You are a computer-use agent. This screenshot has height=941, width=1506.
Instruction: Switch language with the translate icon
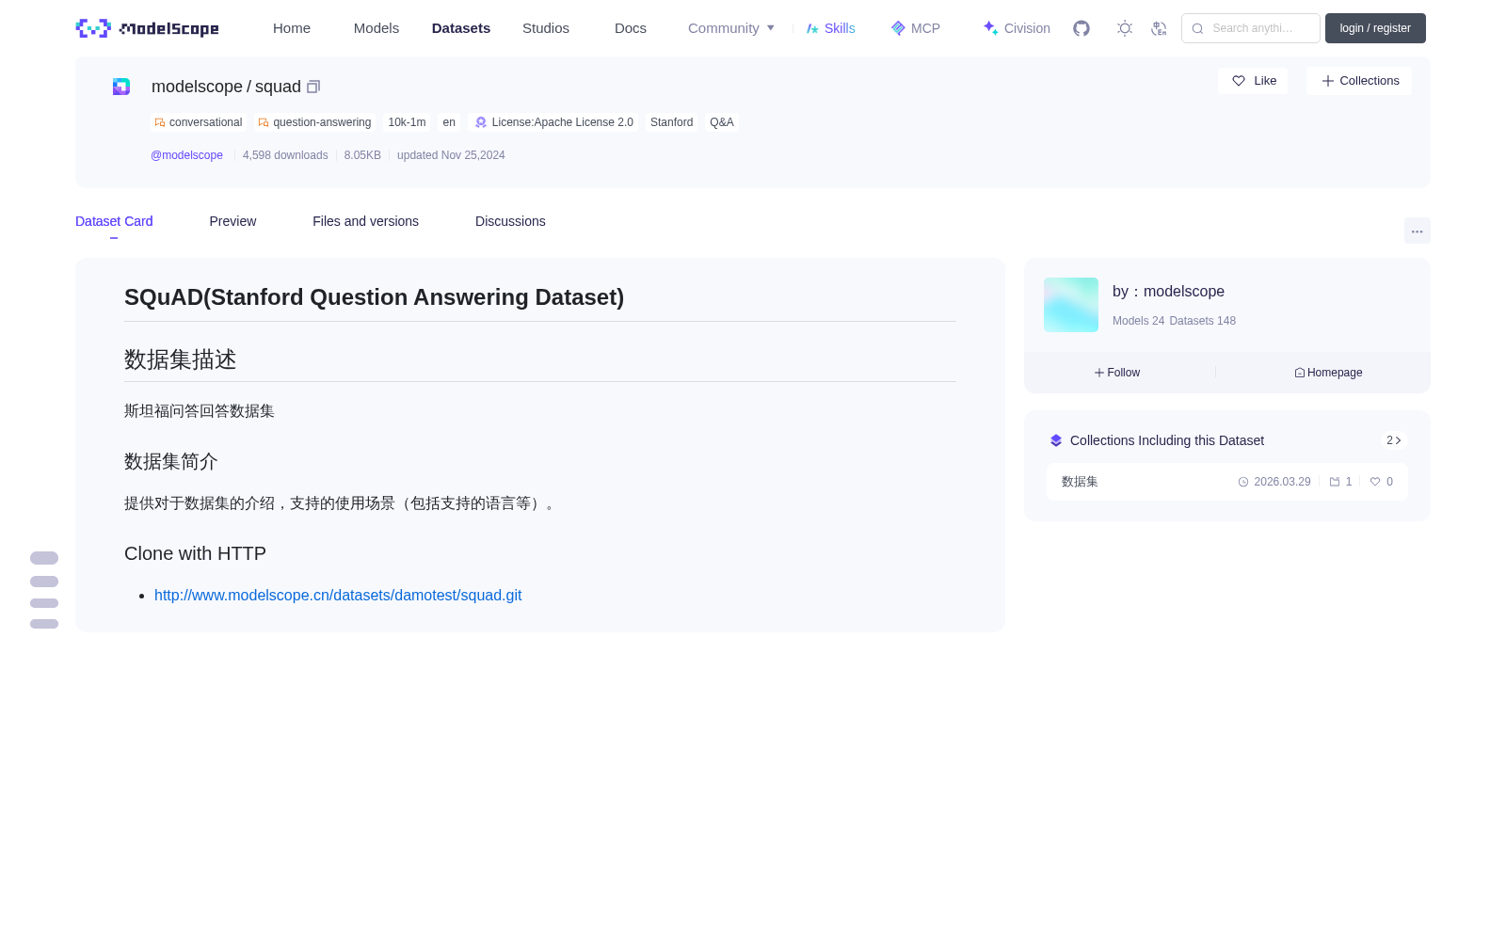[x=1159, y=28]
